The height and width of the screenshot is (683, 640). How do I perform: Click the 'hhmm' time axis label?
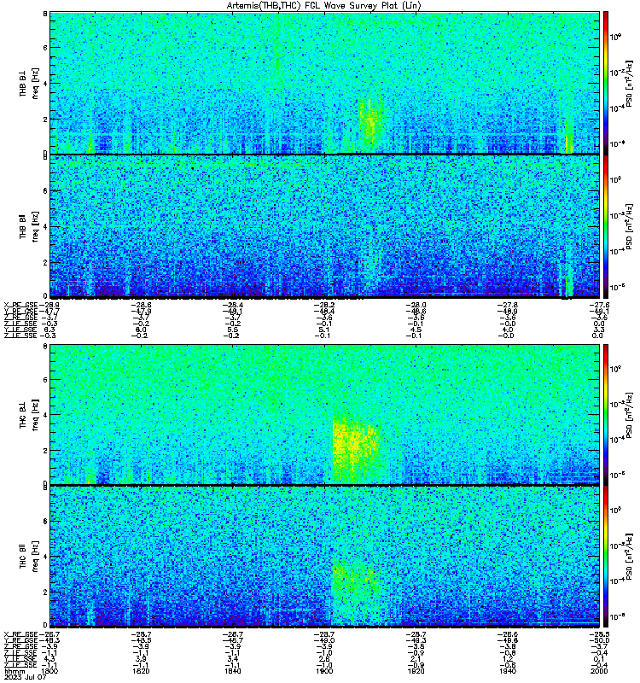pos(13,671)
